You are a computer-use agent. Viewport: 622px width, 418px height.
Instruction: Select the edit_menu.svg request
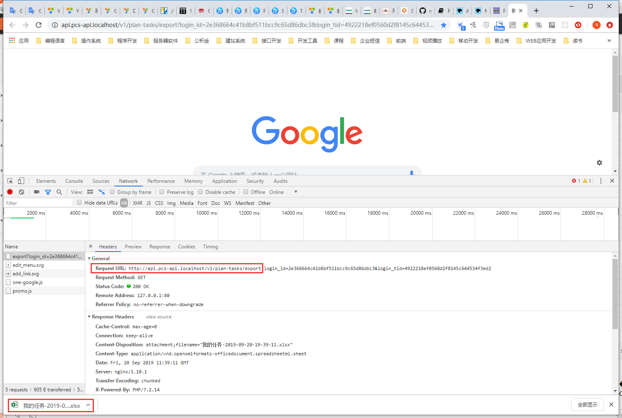tap(44, 265)
